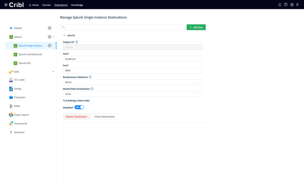Click the Output Id help icon
The image size is (304, 190).
click(x=77, y=42)
